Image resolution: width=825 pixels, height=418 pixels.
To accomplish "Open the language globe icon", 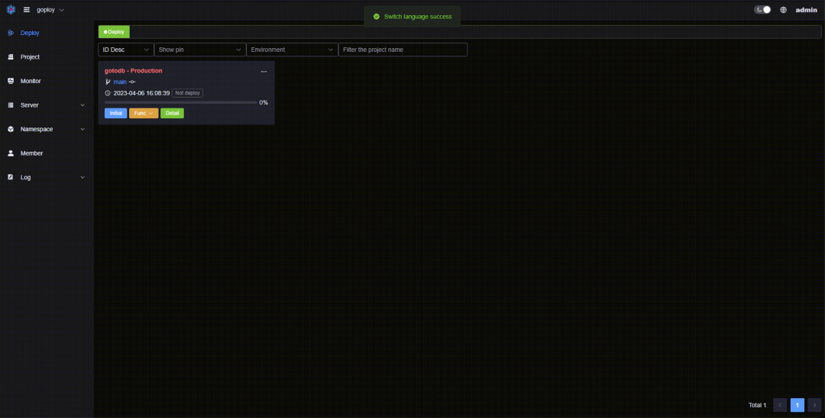I will (784, 9).
